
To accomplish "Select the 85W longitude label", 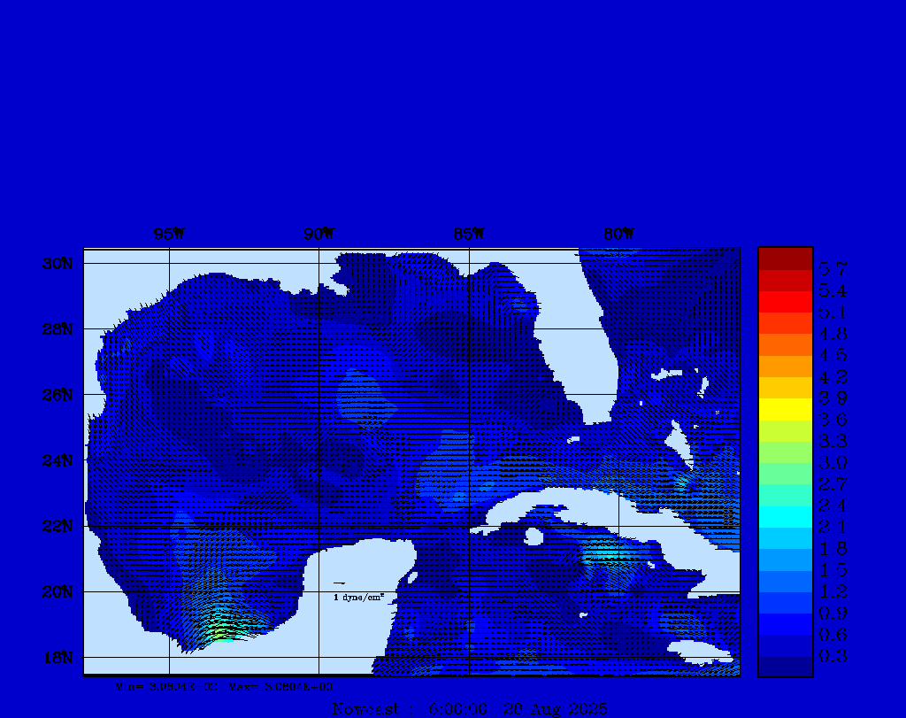I will [468, 235].
